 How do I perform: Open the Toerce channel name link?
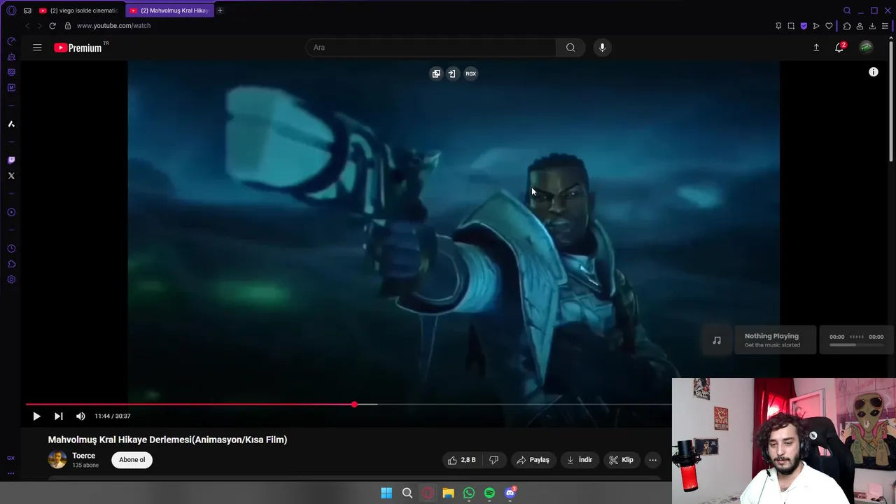pyautogui.click(x=83, y=456)
